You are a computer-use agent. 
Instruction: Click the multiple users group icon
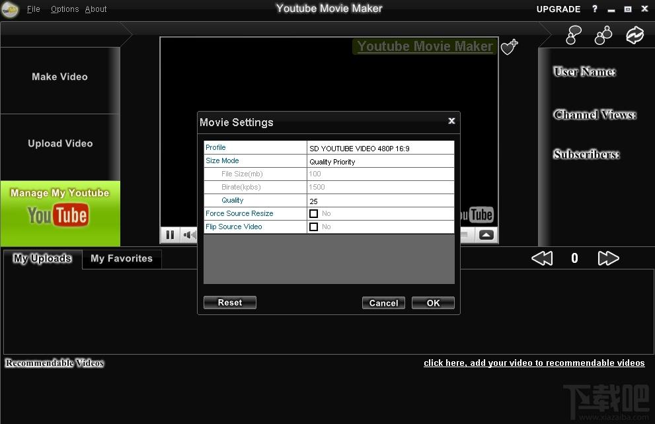coord(603,35)
